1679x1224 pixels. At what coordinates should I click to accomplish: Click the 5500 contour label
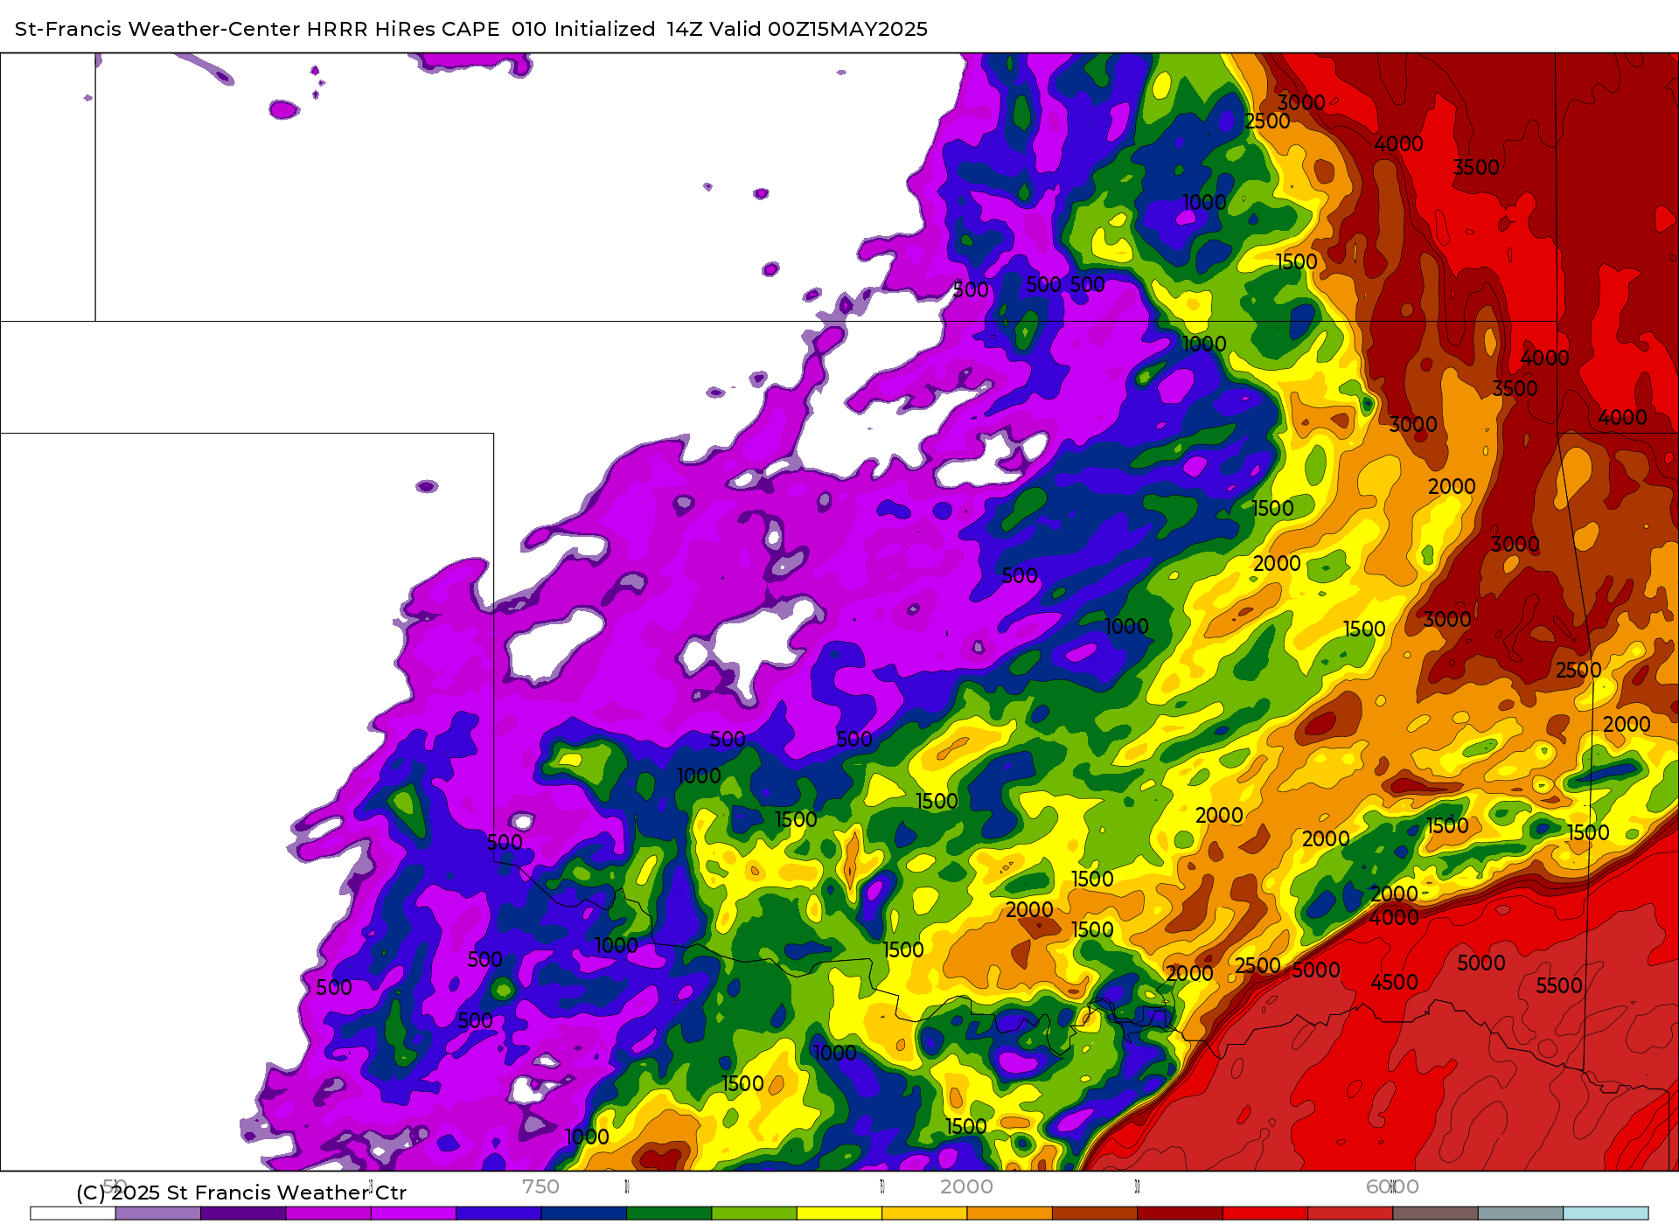(x=1559, y=986)
